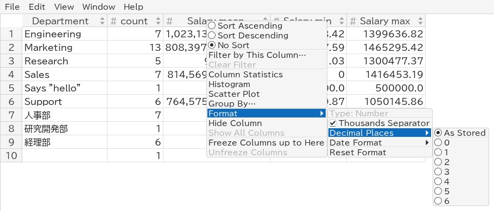Expand the Date Format submenu
The height and width of the screenshot is (211, 494).
(x=379, y=142)
